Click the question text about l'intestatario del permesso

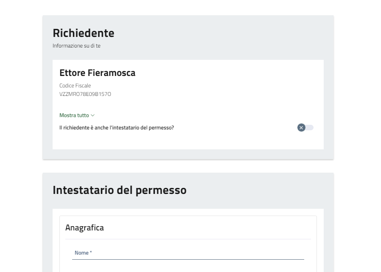coord(116,128)
